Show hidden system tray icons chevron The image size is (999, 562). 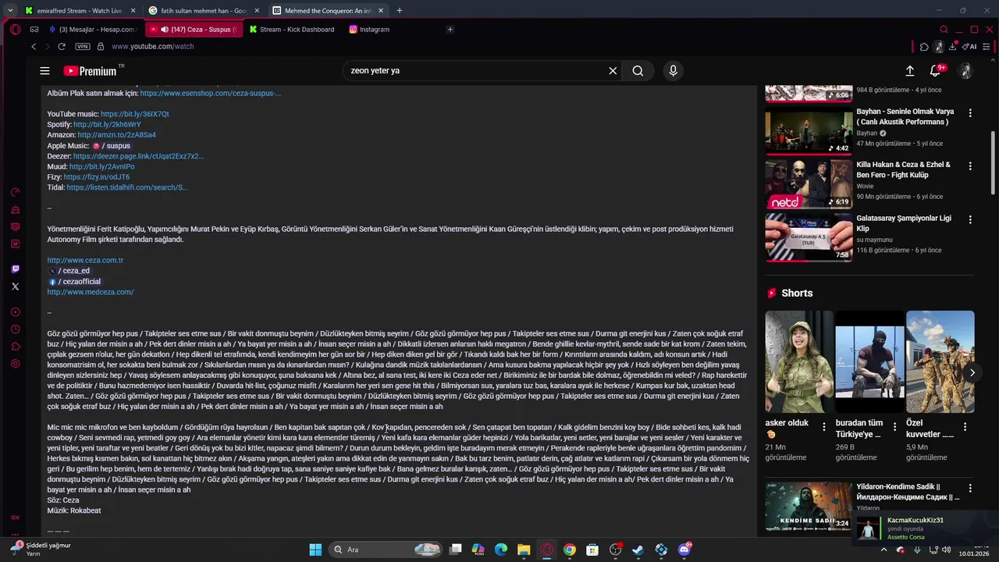[x=883, y=550]
